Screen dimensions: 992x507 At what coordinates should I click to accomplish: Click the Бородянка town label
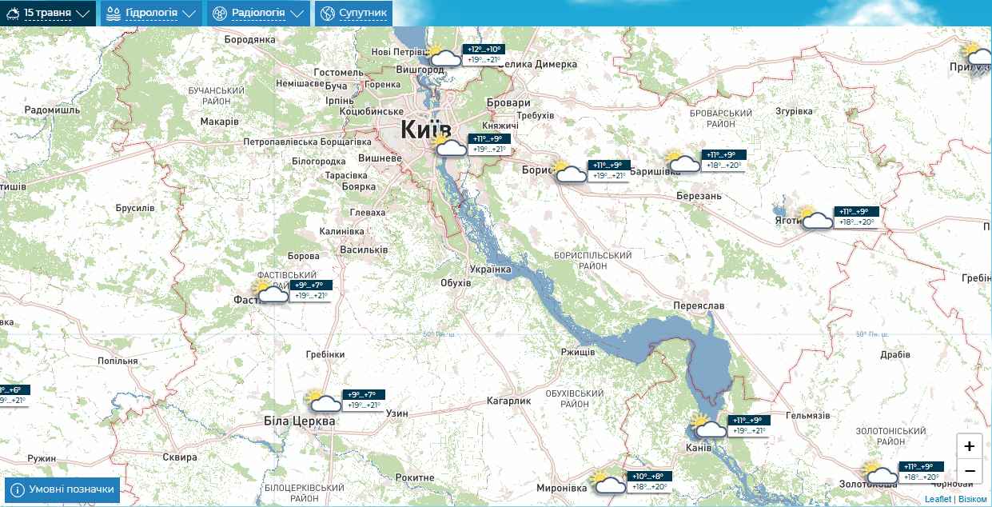[x=249, y=38]
